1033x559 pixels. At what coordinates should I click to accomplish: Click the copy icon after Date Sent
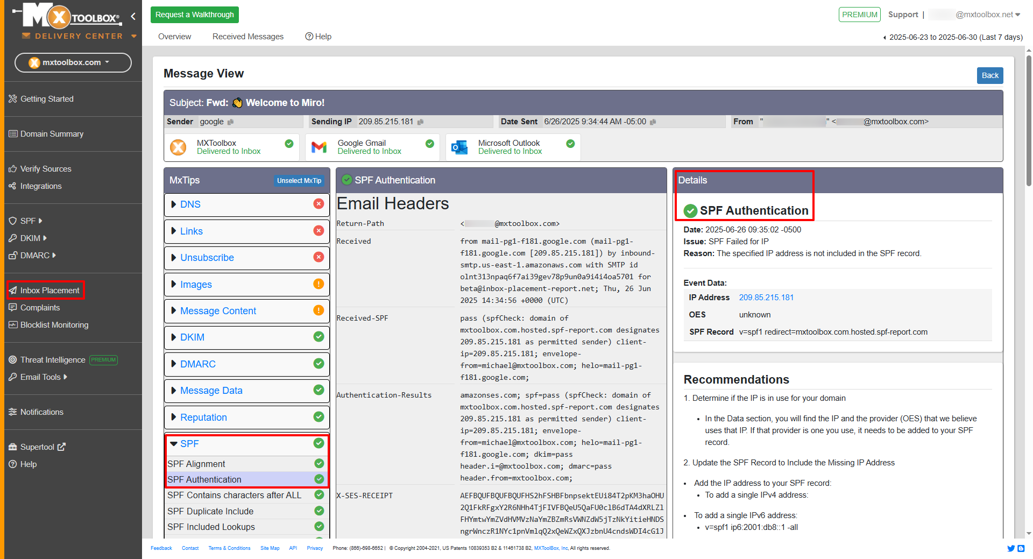point(653,122)
